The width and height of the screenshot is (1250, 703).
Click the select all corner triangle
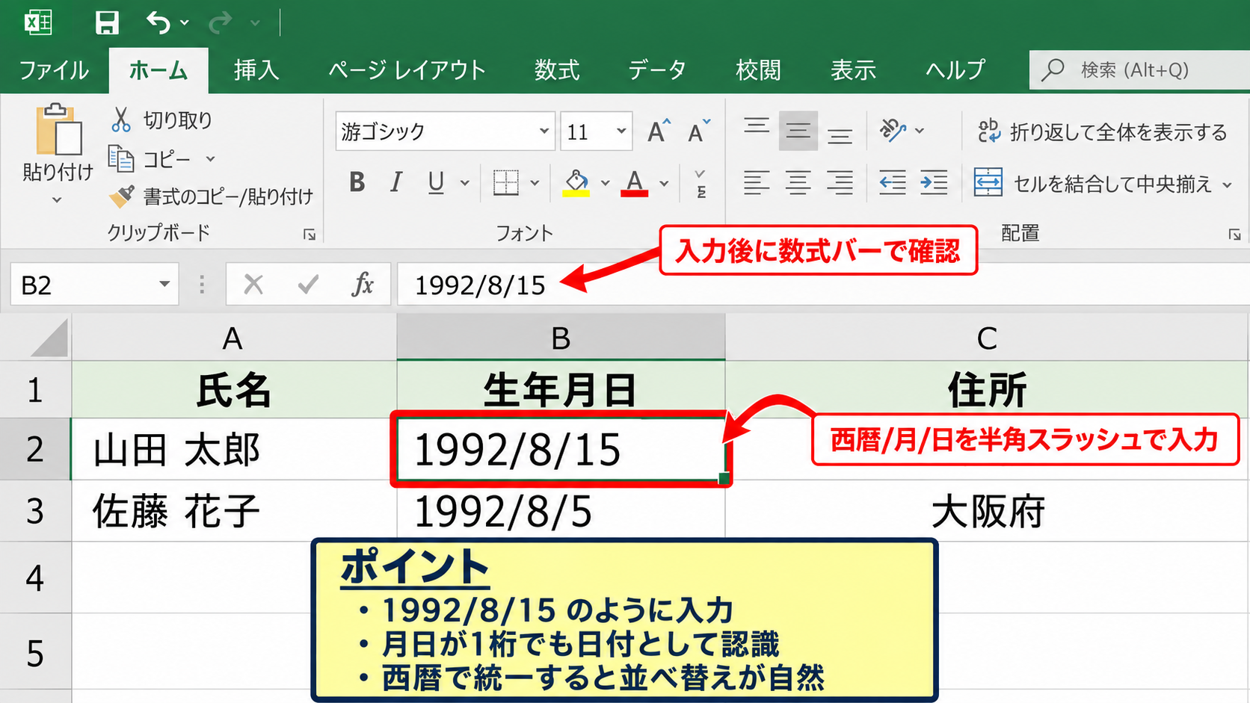point(50,338)
